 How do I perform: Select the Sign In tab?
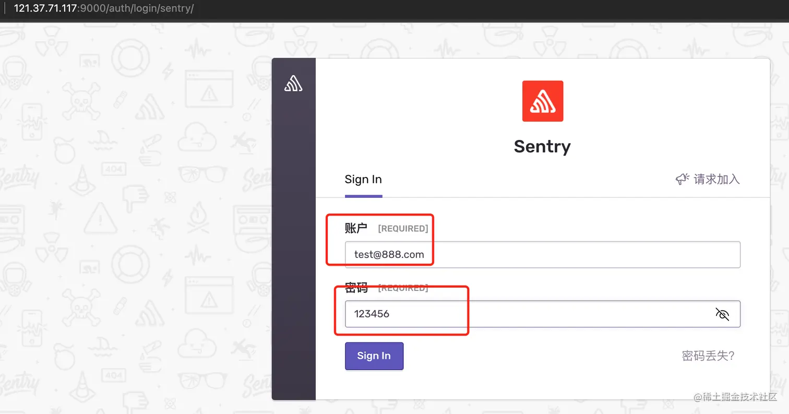coord(363,180)
